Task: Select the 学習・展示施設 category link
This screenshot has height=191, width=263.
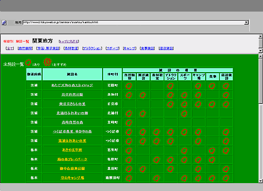Action: click(x=48, y=48)
